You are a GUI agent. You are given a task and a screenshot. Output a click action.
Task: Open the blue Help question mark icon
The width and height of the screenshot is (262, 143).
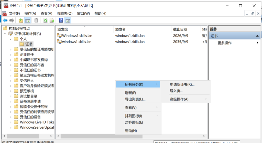(x=61, y=21)
